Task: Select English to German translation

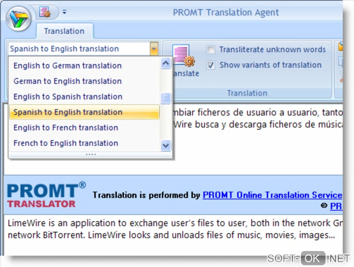Action: (x=84, y=66)
